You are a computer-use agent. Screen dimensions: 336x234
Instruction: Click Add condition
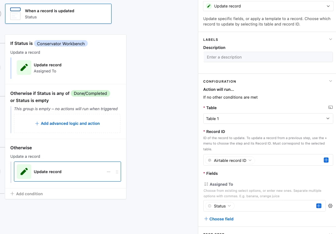(x=27, y=194)
